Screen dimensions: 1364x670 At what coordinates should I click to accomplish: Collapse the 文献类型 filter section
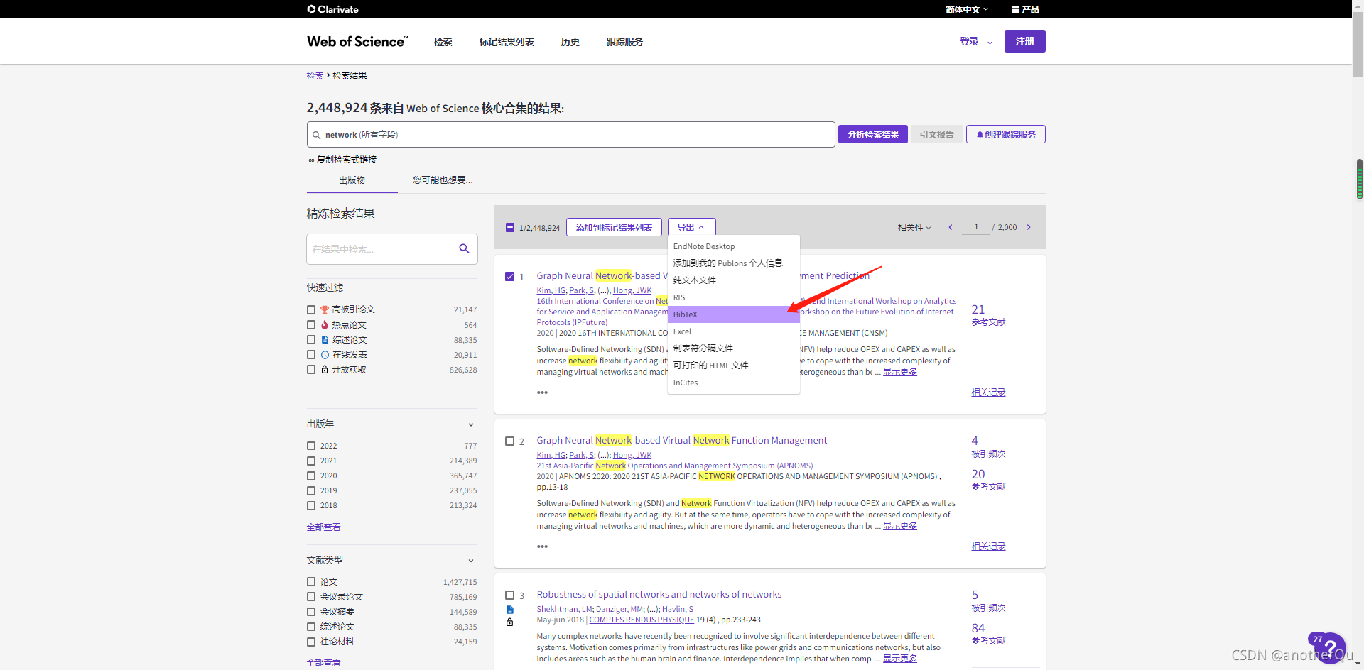[471, 561]
